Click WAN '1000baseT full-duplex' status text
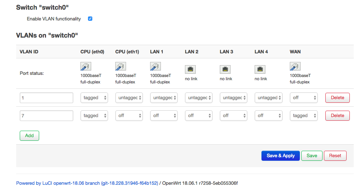 coord(300,79)
